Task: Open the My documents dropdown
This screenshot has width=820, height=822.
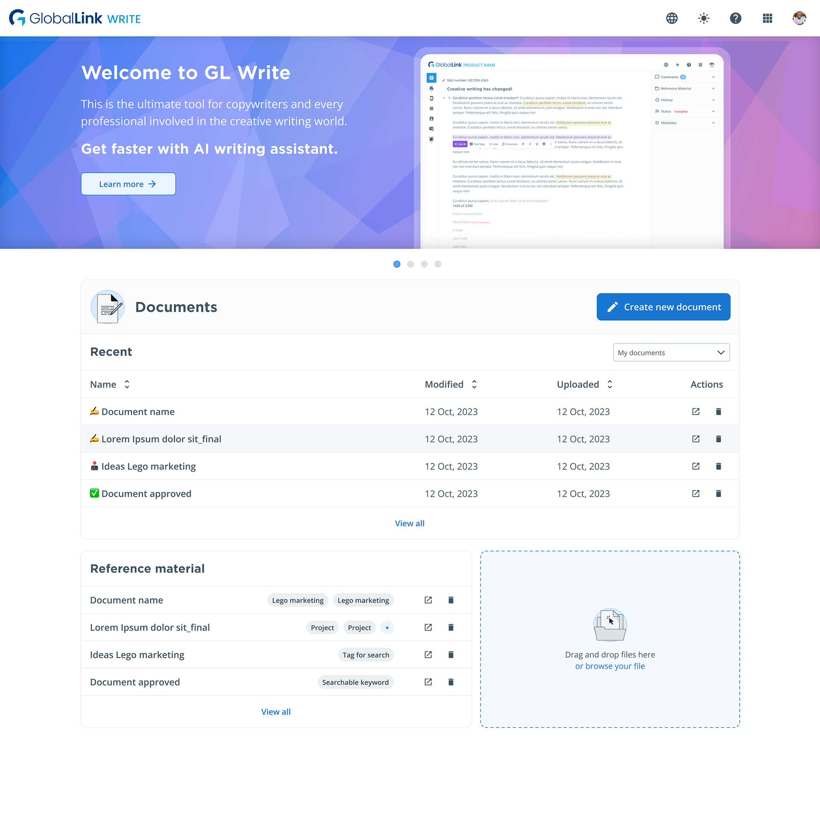Action: pyautogui.click(x=671, y=353)
